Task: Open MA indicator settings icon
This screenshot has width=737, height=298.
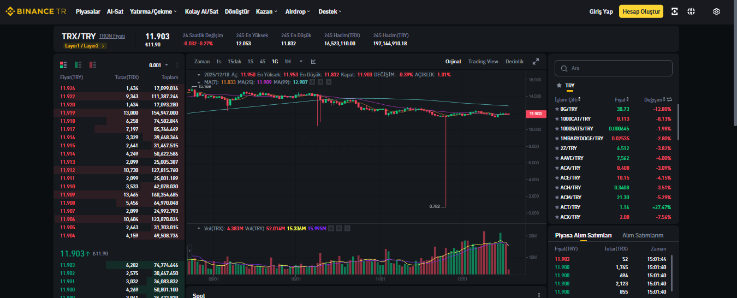Action: coord(321,82)
